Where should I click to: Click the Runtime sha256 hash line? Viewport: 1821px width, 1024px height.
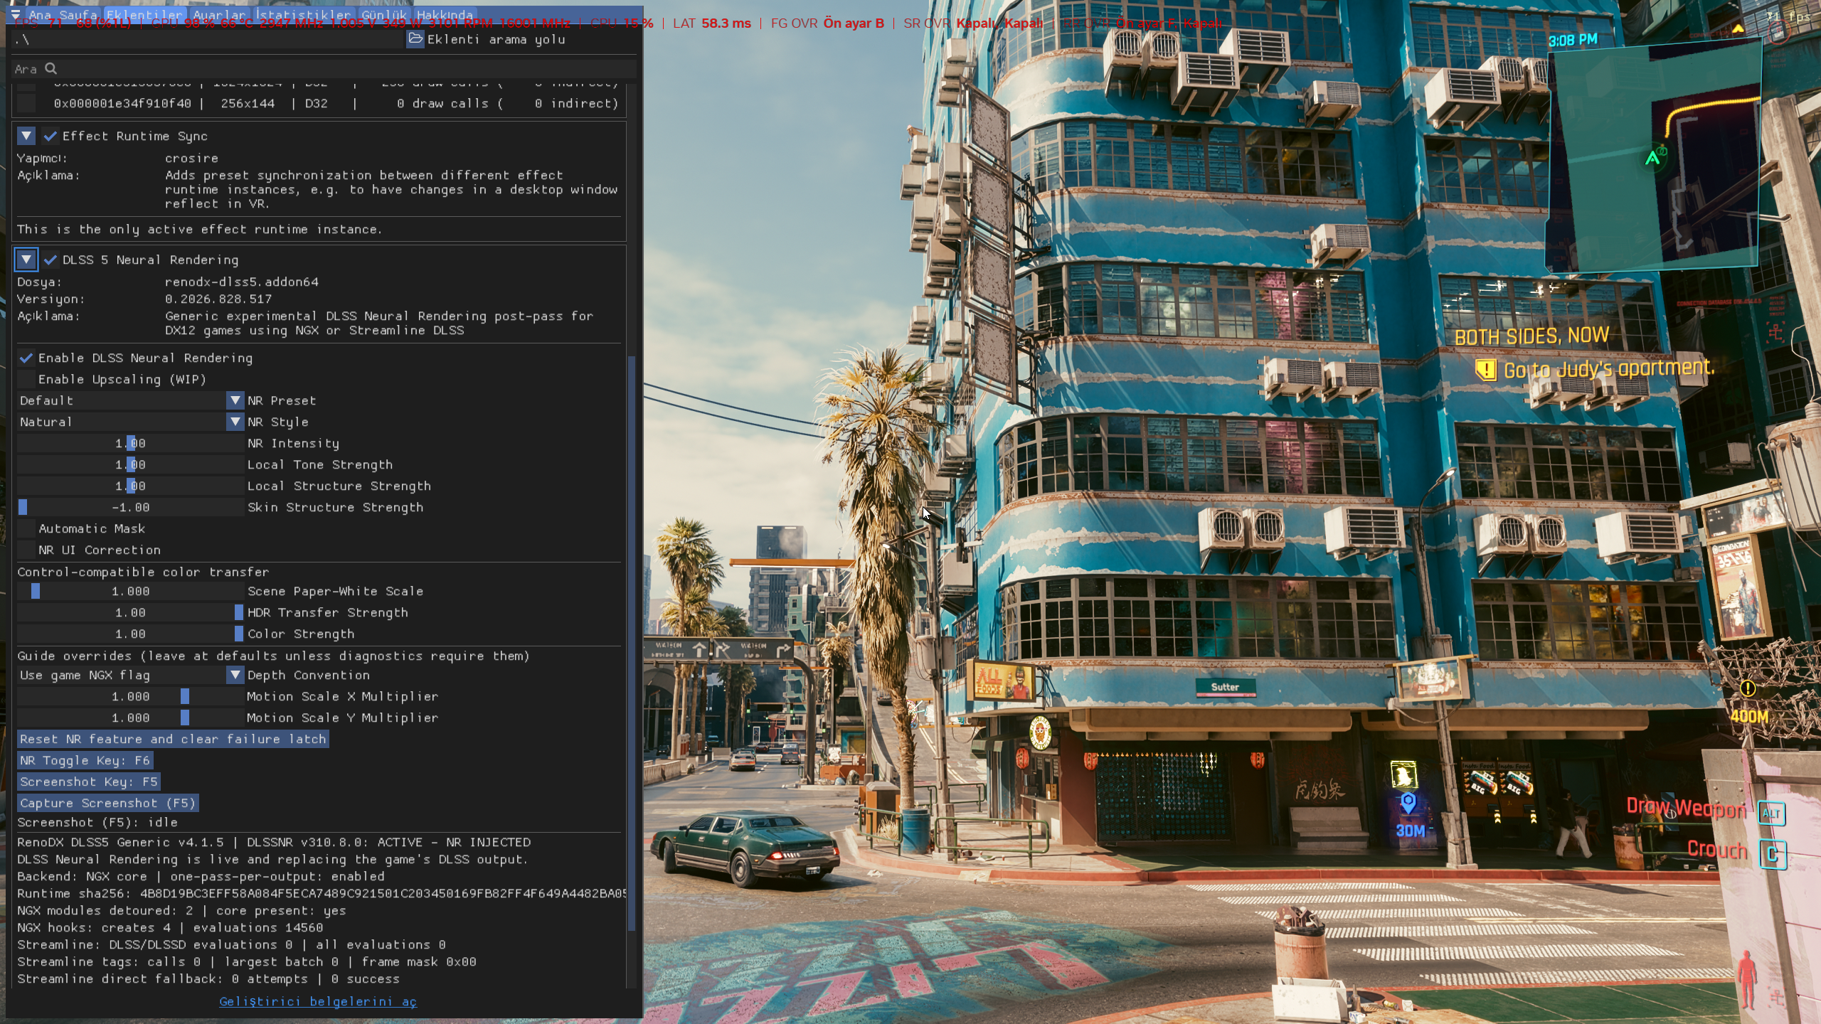pyautogui.click(x=322, y=893)
